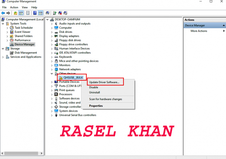Select Floppy drive controllers category

click(x=74, y=44)
